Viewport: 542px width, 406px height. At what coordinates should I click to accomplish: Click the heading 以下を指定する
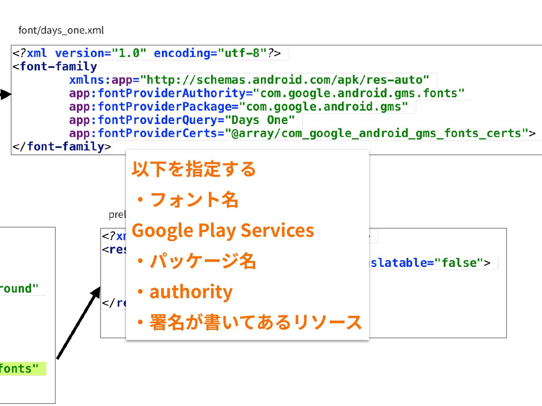pos(194,169)
